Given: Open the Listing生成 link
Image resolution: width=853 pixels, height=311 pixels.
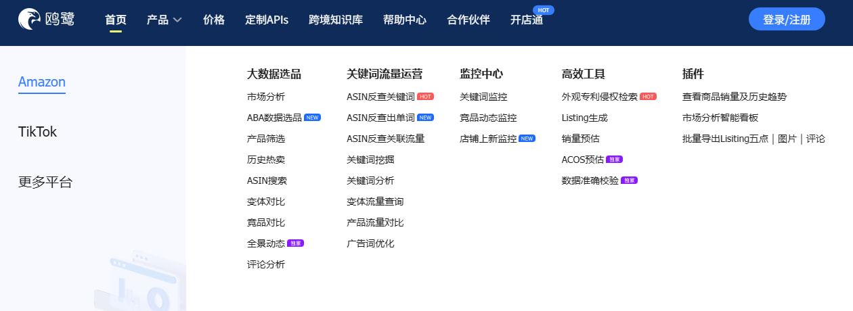Looking at the screenshot, I should (585, 118).
